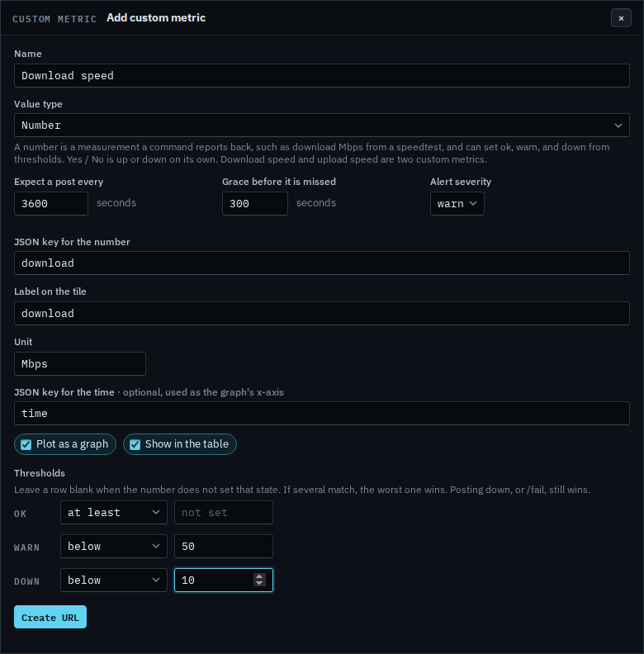This screenshot has height=654, width=644.
Task: Close the Add custom metric dialog
Action: [621, 18]
